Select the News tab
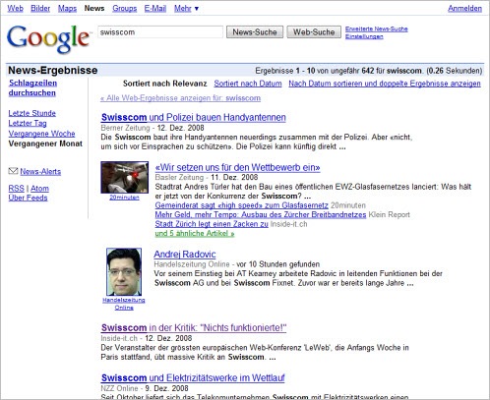 94,8
